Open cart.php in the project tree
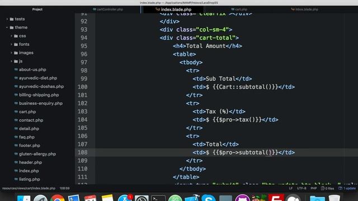 click(x=27, y=112)
